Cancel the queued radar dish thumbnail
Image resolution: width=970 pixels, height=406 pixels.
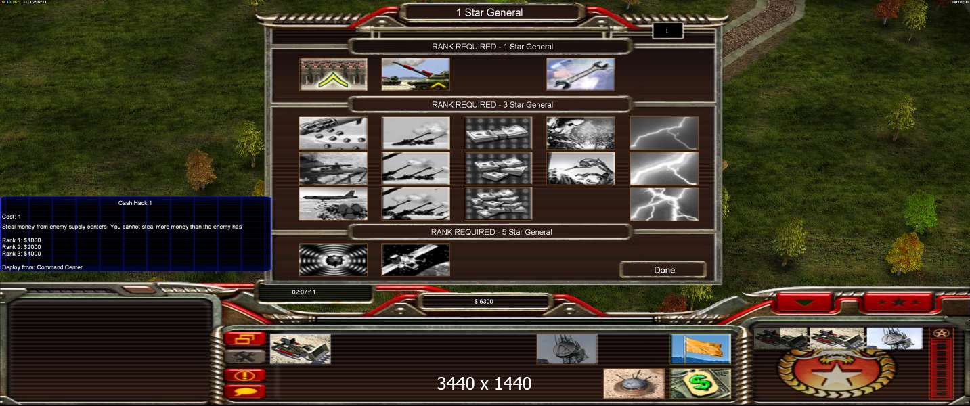pyautogui.click(x=894, y=338)
